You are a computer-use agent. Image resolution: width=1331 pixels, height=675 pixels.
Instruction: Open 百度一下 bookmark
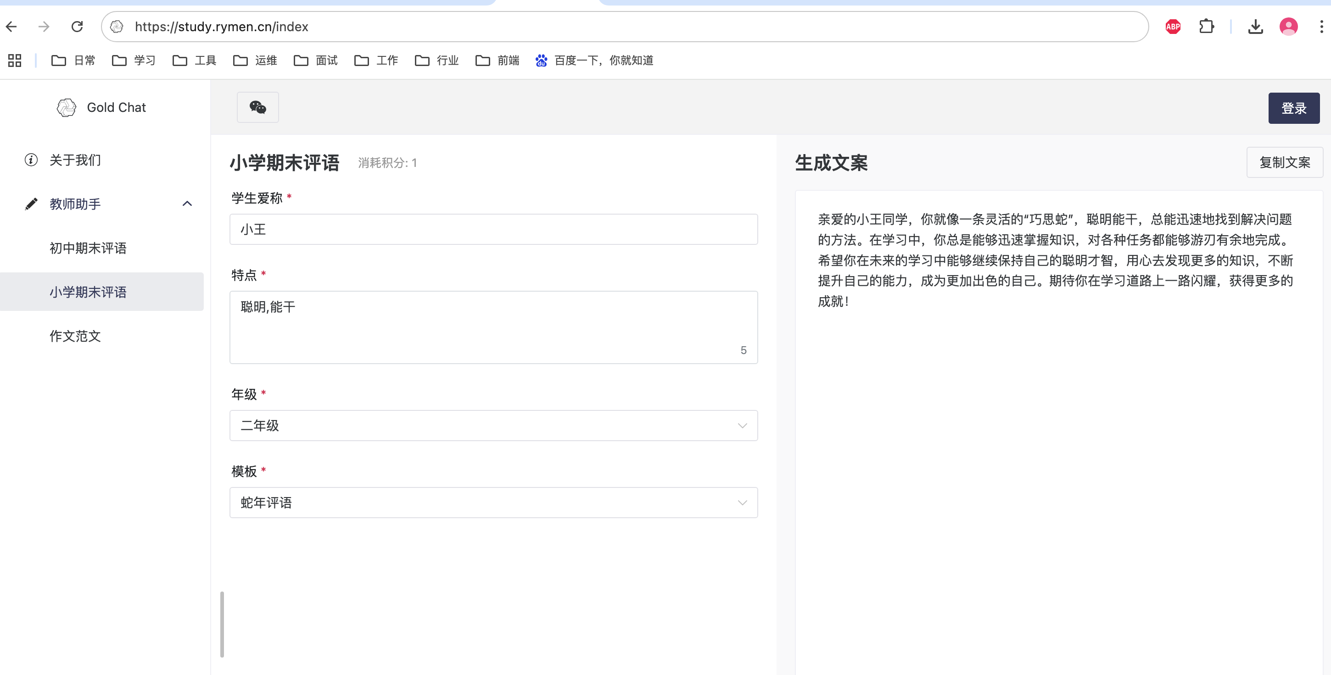click(594, 61)
